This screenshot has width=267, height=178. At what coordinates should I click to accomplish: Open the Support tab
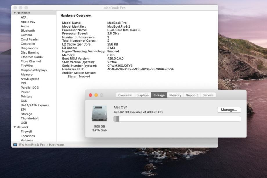192,95
